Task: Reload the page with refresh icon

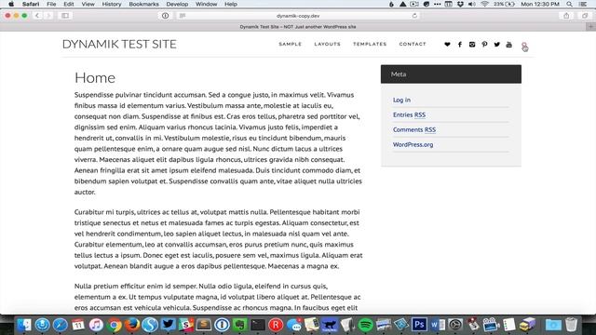Action: (x=414, y=16)
